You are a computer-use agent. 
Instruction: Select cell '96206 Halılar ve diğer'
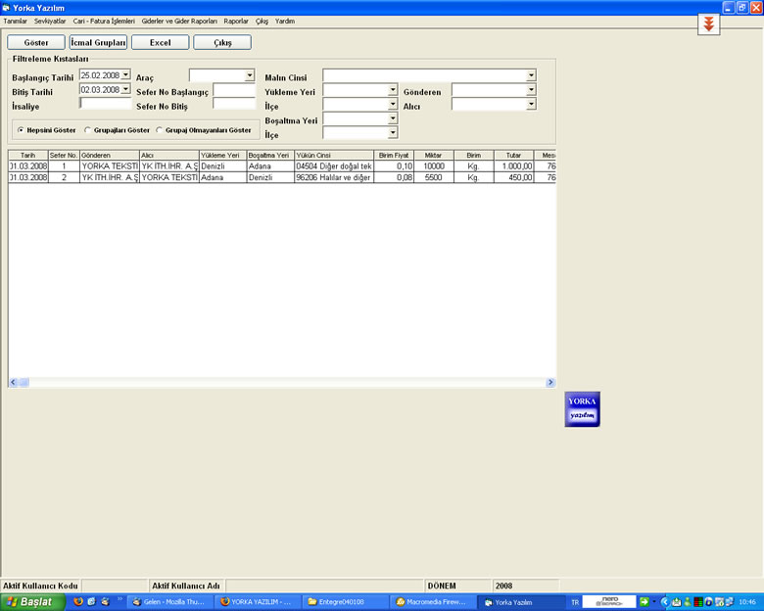pos(334,177)
